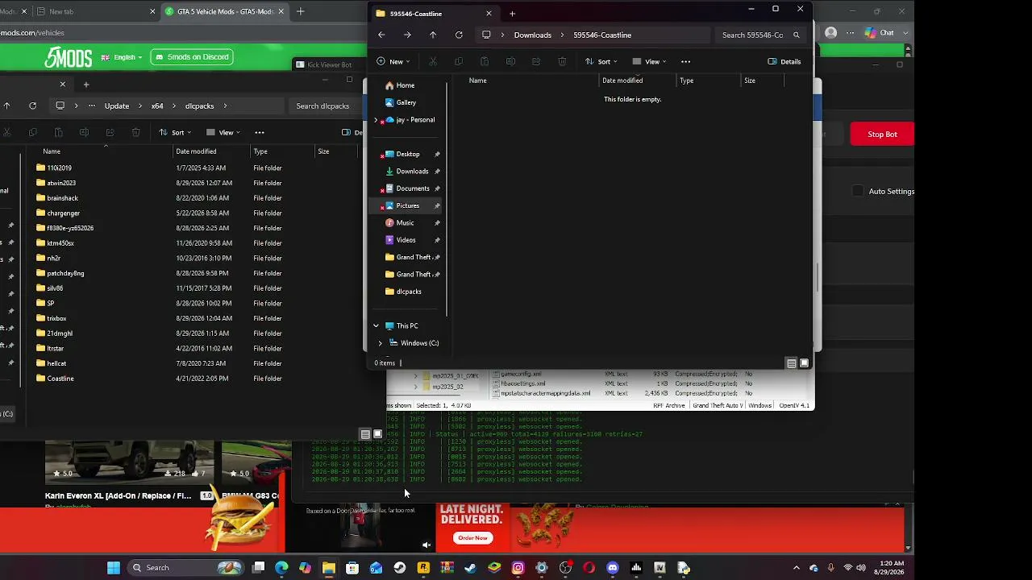Click the taskbar Search box
The width and height of the screenshot is (1032, 580).
[x=185, y=568]
